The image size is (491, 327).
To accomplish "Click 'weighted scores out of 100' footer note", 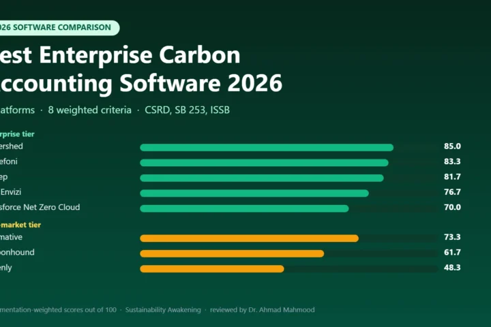I will click(75, 310).
